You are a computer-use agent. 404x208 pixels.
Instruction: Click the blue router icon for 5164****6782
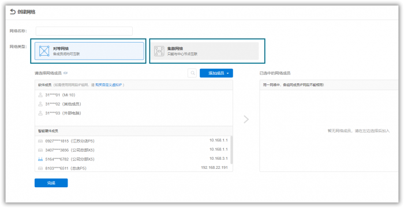coord(40,159)
